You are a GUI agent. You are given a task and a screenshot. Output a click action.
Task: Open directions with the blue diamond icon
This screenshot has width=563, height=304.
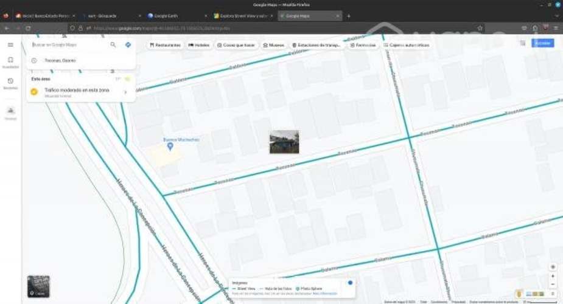[128, 45]
